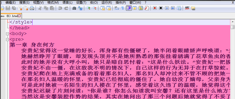Click the folder icon after spell check
The height and width of the screenshot is (99, 235).
coord(193,8)
